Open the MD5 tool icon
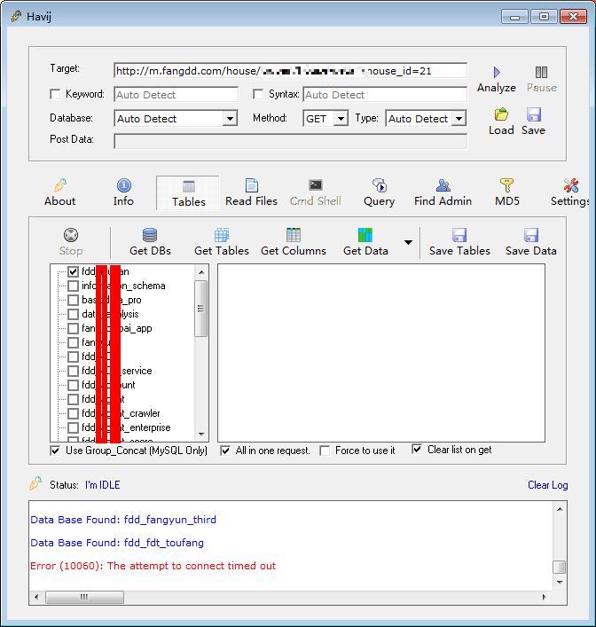The height and width of the screenshot is (627, 596). pos(506,185)
